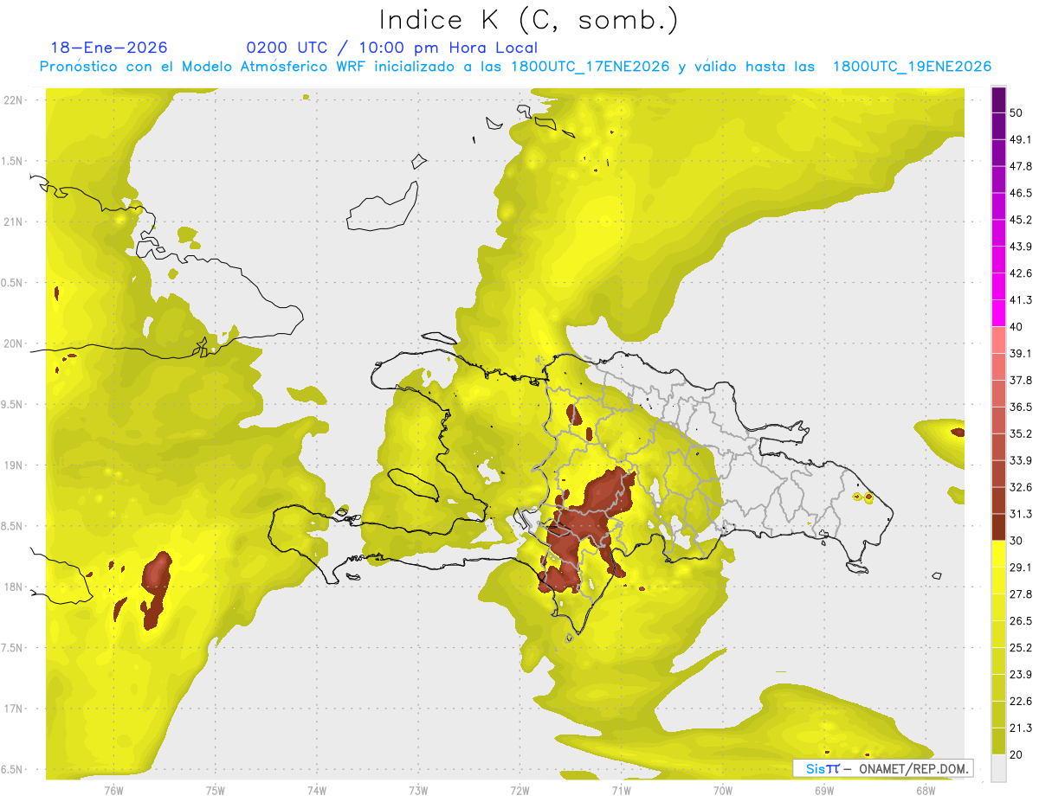Click the colorbar value '37.8'
Viewport: 1039px width, 802px height.
click(1021, 380)
